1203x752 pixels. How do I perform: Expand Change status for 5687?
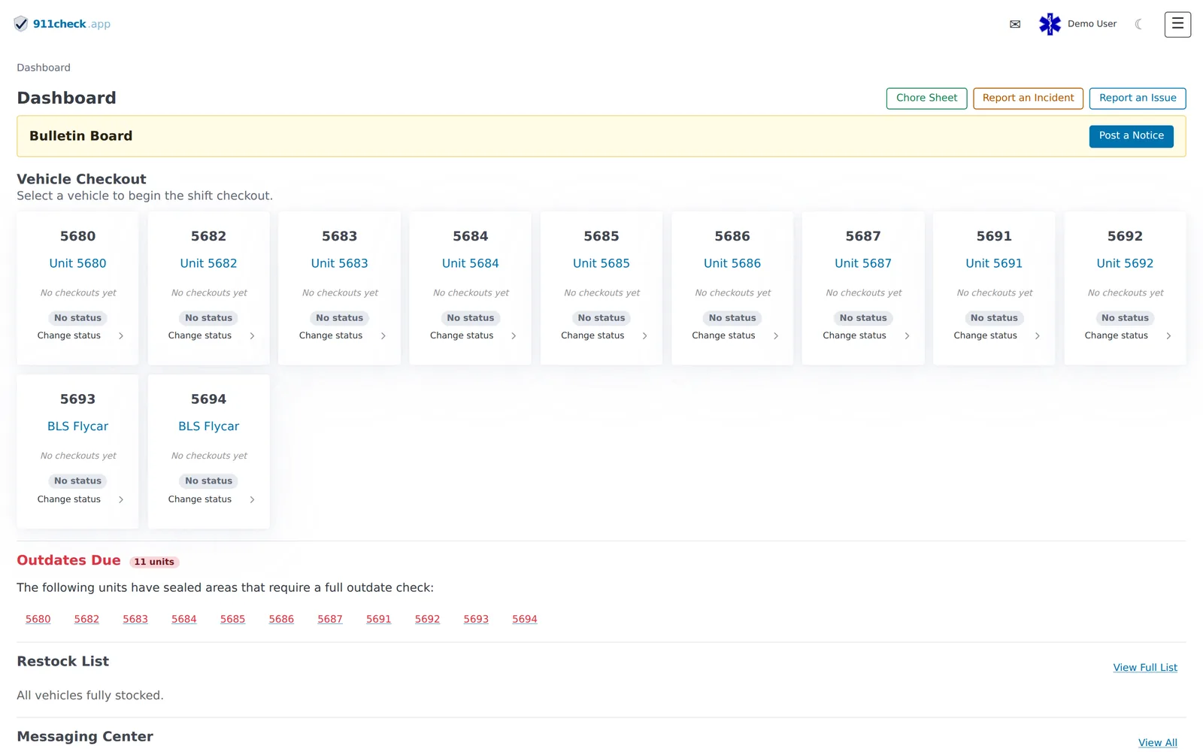(x=866, y=335)
